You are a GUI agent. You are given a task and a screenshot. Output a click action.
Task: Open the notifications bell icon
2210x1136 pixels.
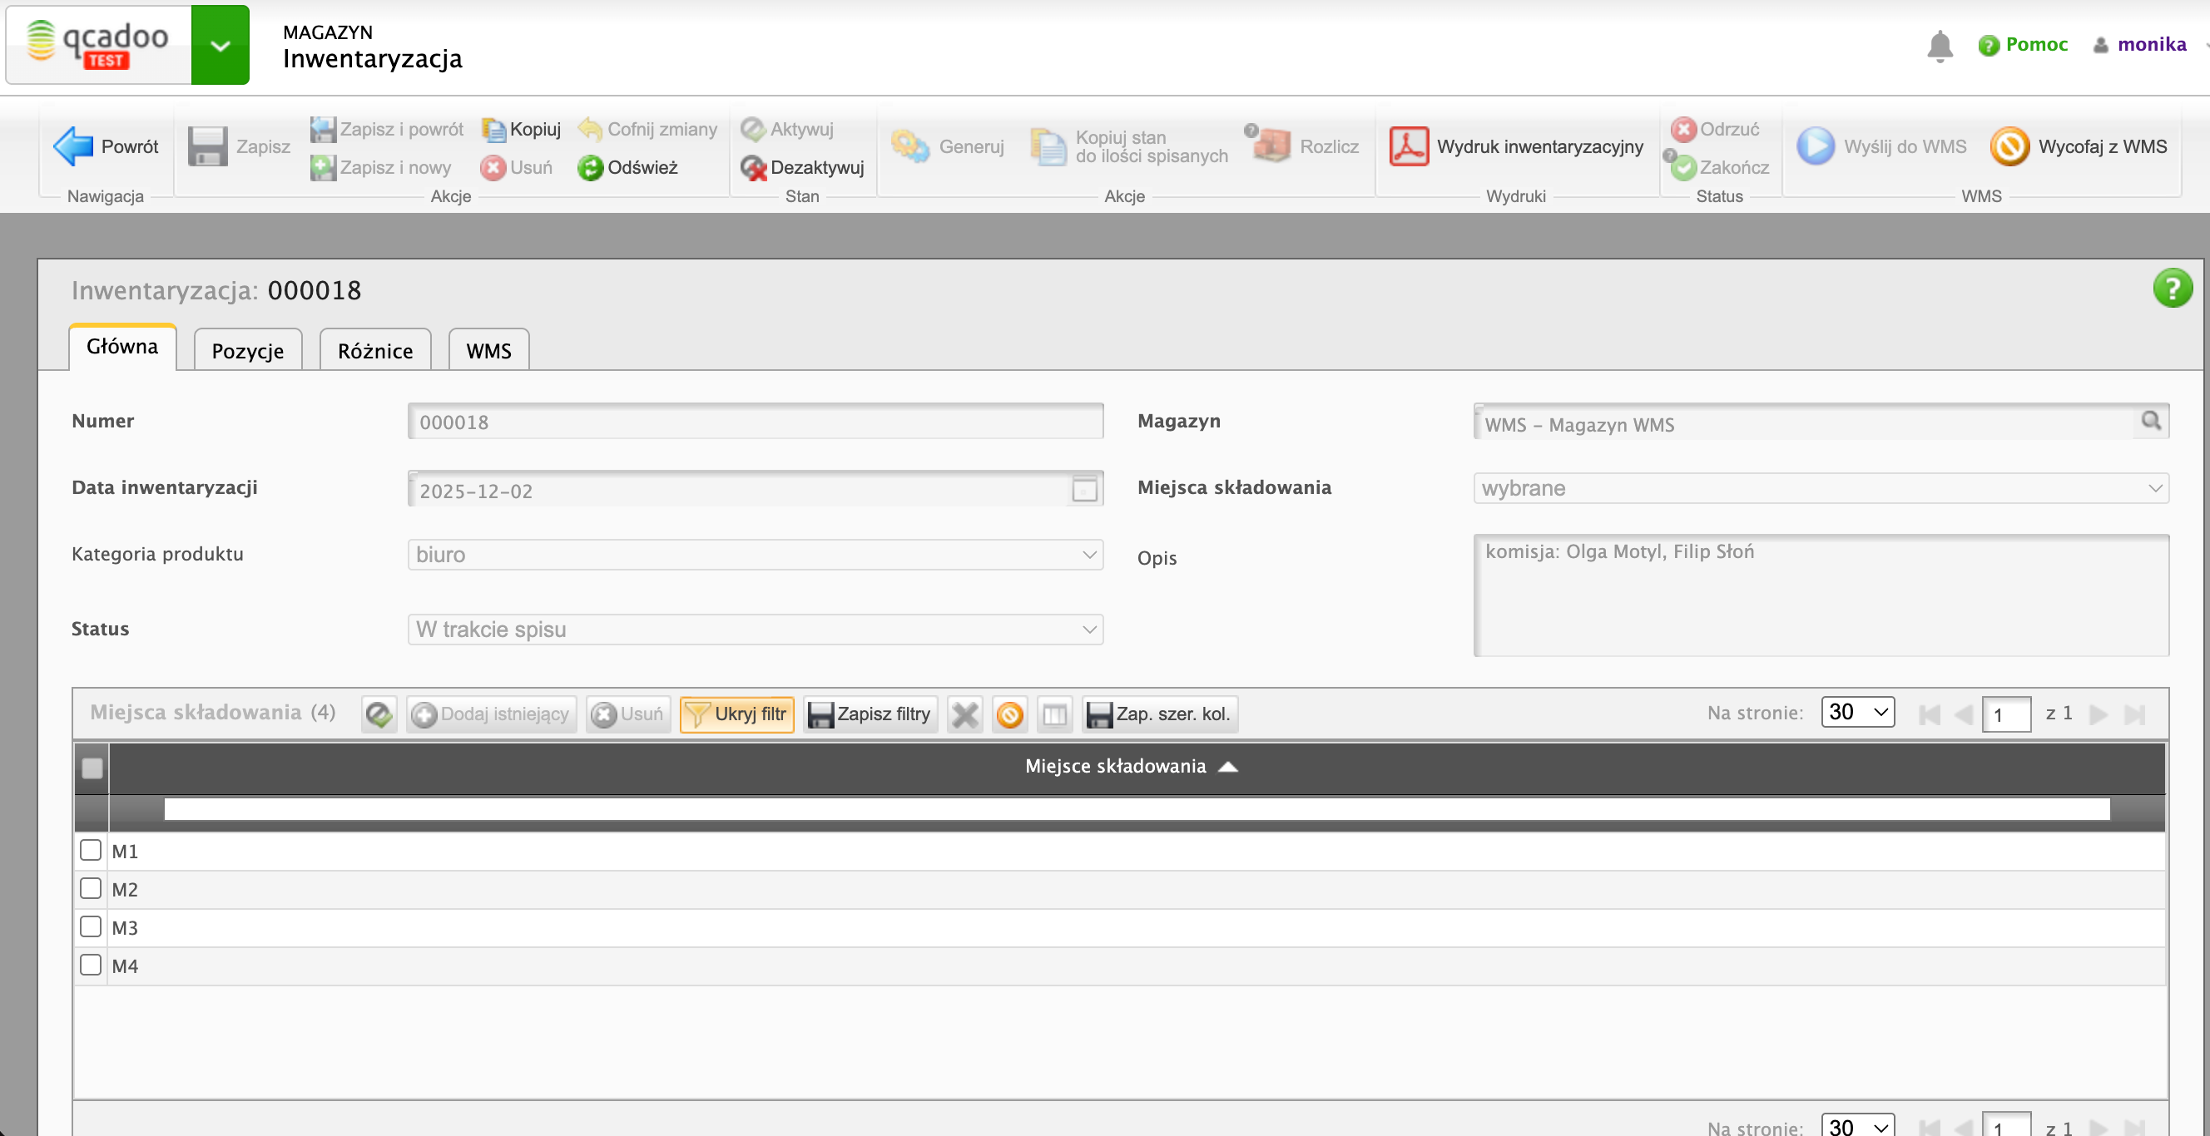click(1939, 46)
